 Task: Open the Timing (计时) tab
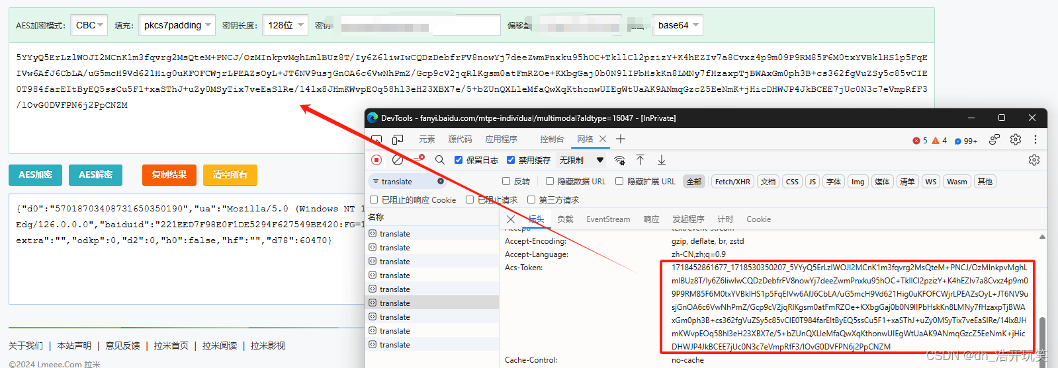tap(725, 219)
